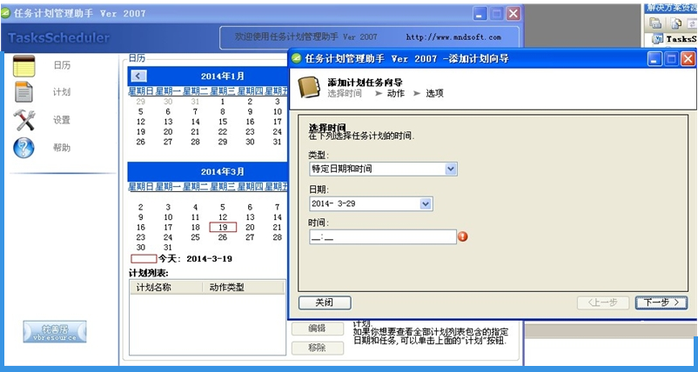Go to previous month with calendar arrow

(x=139, y=76)
